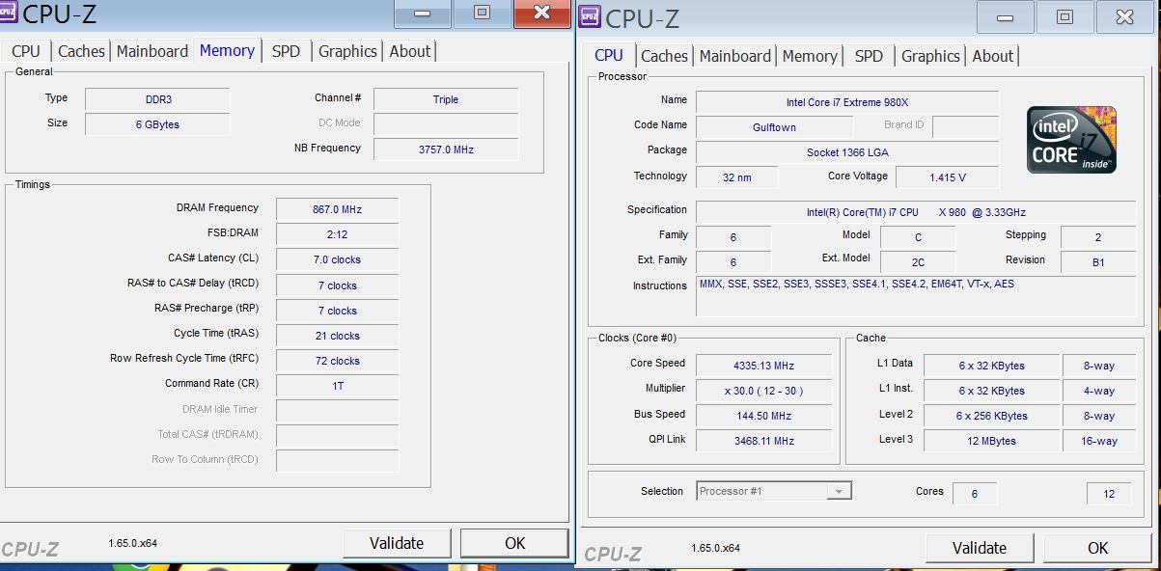Open the Caches tab in the Memory window

[81, 51]
